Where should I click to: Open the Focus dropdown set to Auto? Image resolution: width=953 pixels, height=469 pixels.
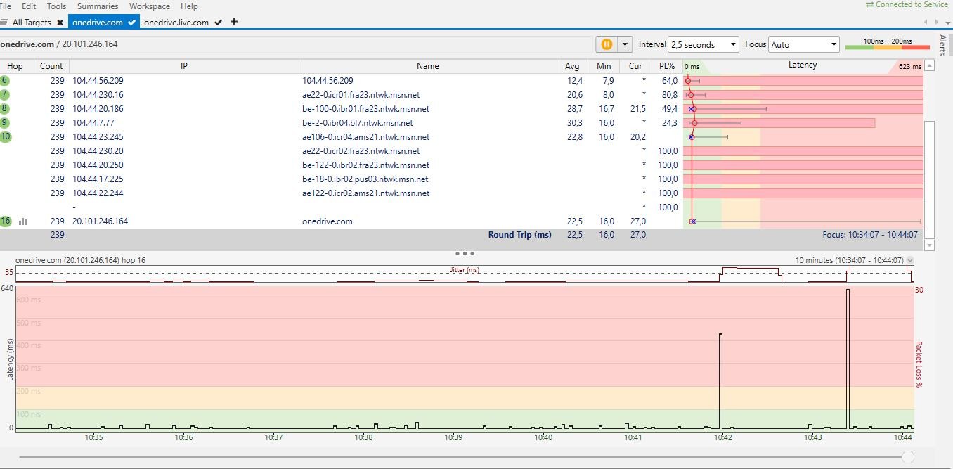804,44
